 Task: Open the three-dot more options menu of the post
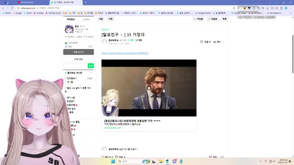(224, 42)
